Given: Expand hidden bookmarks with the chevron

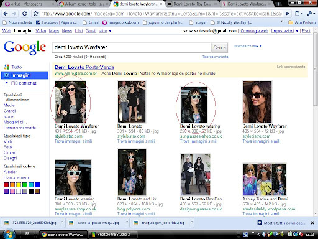Looking at the screenshot, I should (x=282, y=21).
